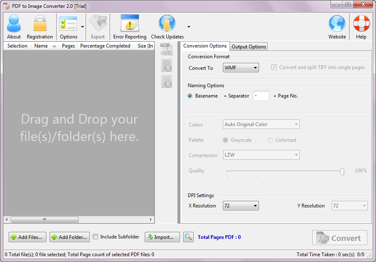Open the Y Resolution dropdown

coord(350,206)
